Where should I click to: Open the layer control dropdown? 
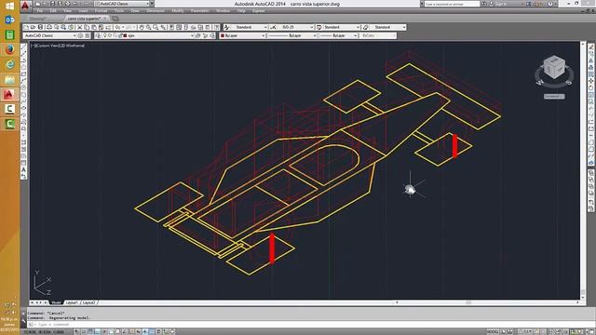click(x=148, y=35)
